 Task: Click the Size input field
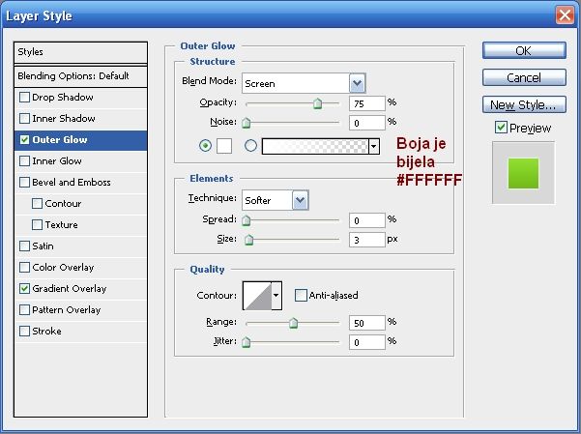[x=366, y=240]
